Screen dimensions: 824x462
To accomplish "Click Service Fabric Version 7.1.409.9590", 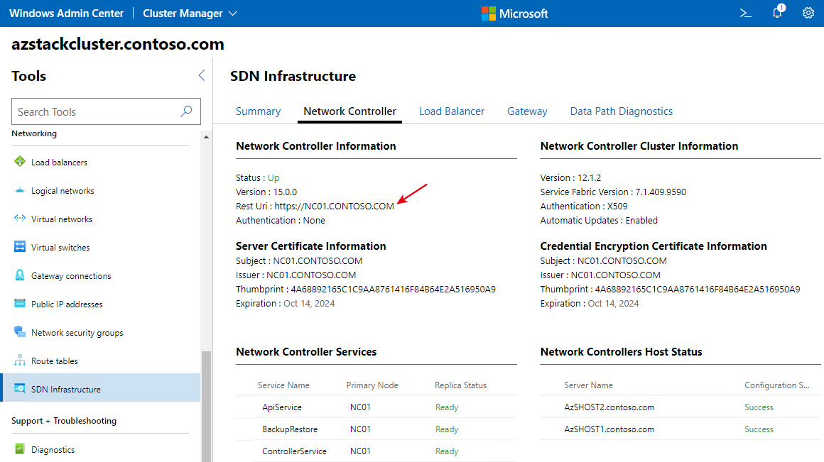I will point(613,192).
